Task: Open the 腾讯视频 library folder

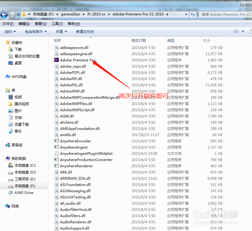Action: coord(21,104)
